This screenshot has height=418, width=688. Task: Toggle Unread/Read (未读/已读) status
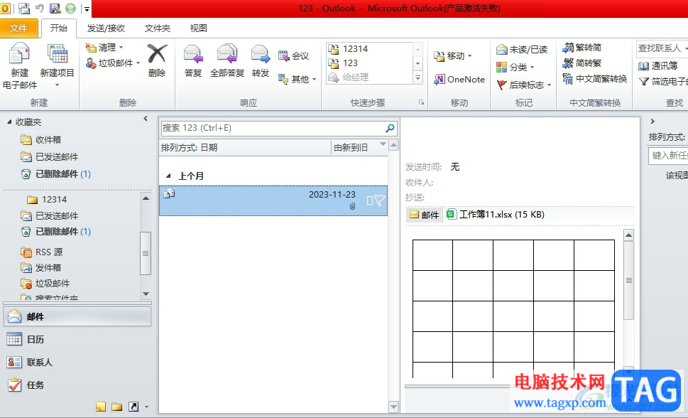(522, 49)
